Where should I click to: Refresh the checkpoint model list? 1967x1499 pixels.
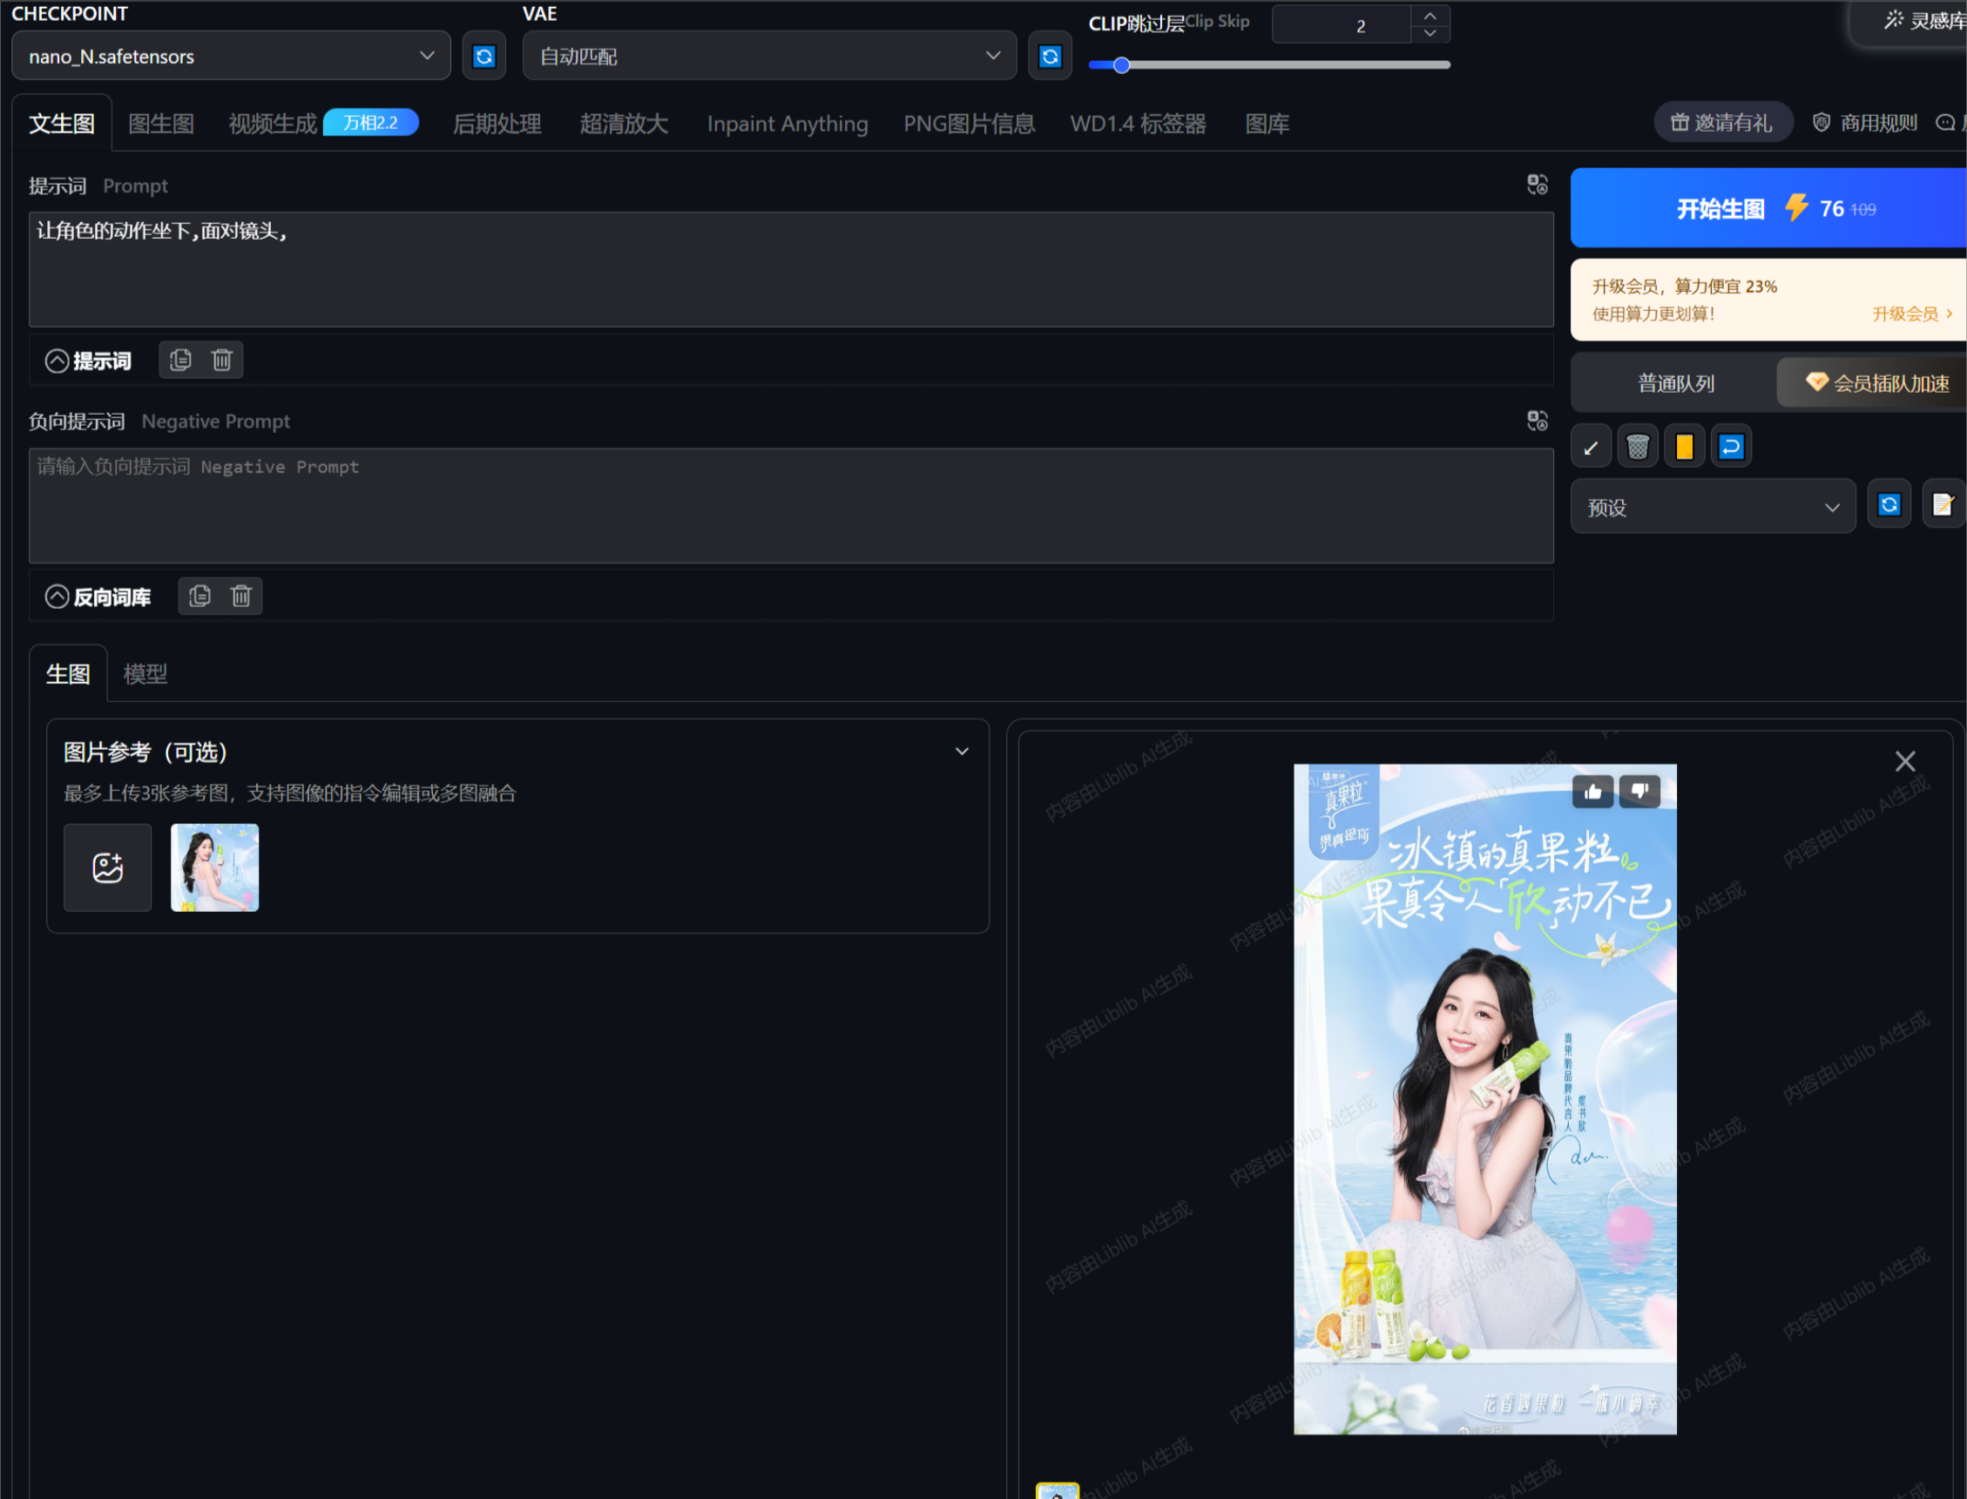pos(483,57)
